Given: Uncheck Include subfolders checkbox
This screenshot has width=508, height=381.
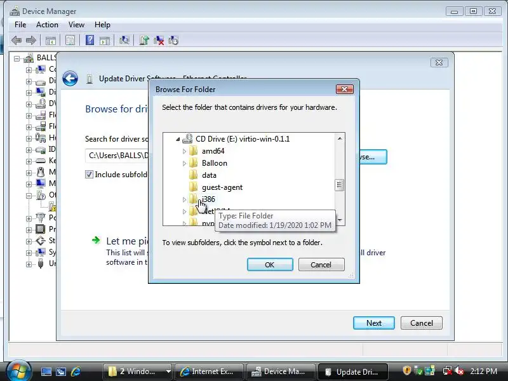Looking at the screenshot, I should point(89,175).
